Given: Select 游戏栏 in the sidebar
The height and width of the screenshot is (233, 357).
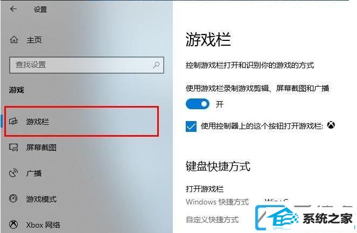Looking at the screenshot, I should [x=81, y=122].
